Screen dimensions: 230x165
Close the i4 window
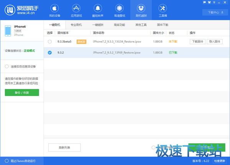pyautogui.click(x=225, y=2)
